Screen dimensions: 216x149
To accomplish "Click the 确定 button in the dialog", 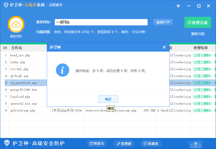I will click(108, 99).
